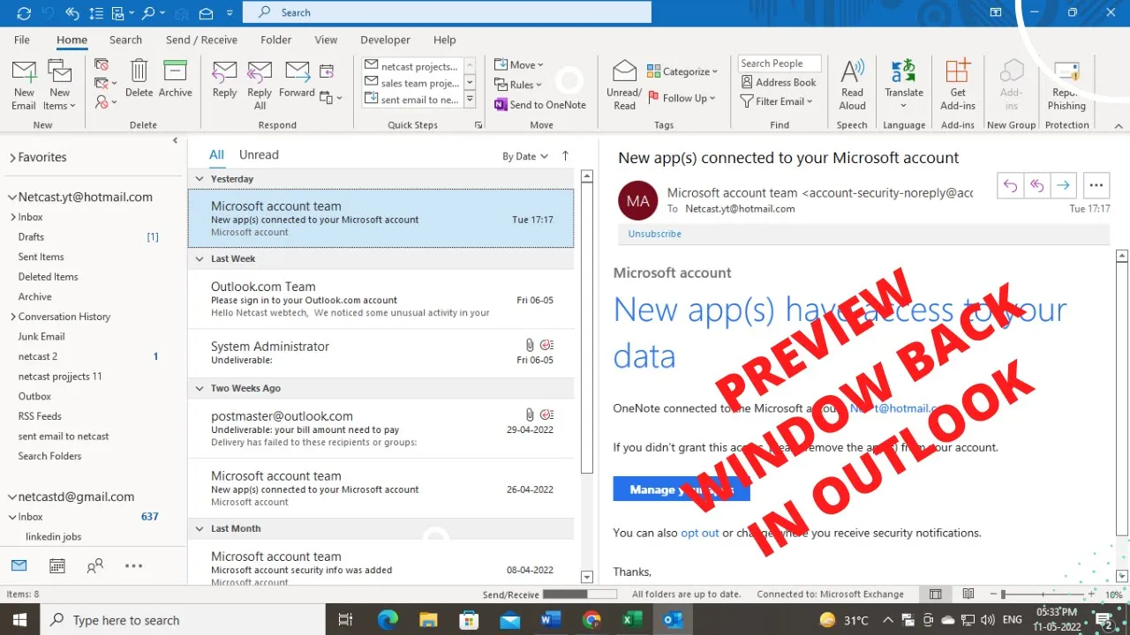The image size is (1130, 635).
Task: Collapse the Netcast.yt@hotmail.com account
Action: point(12,198)
